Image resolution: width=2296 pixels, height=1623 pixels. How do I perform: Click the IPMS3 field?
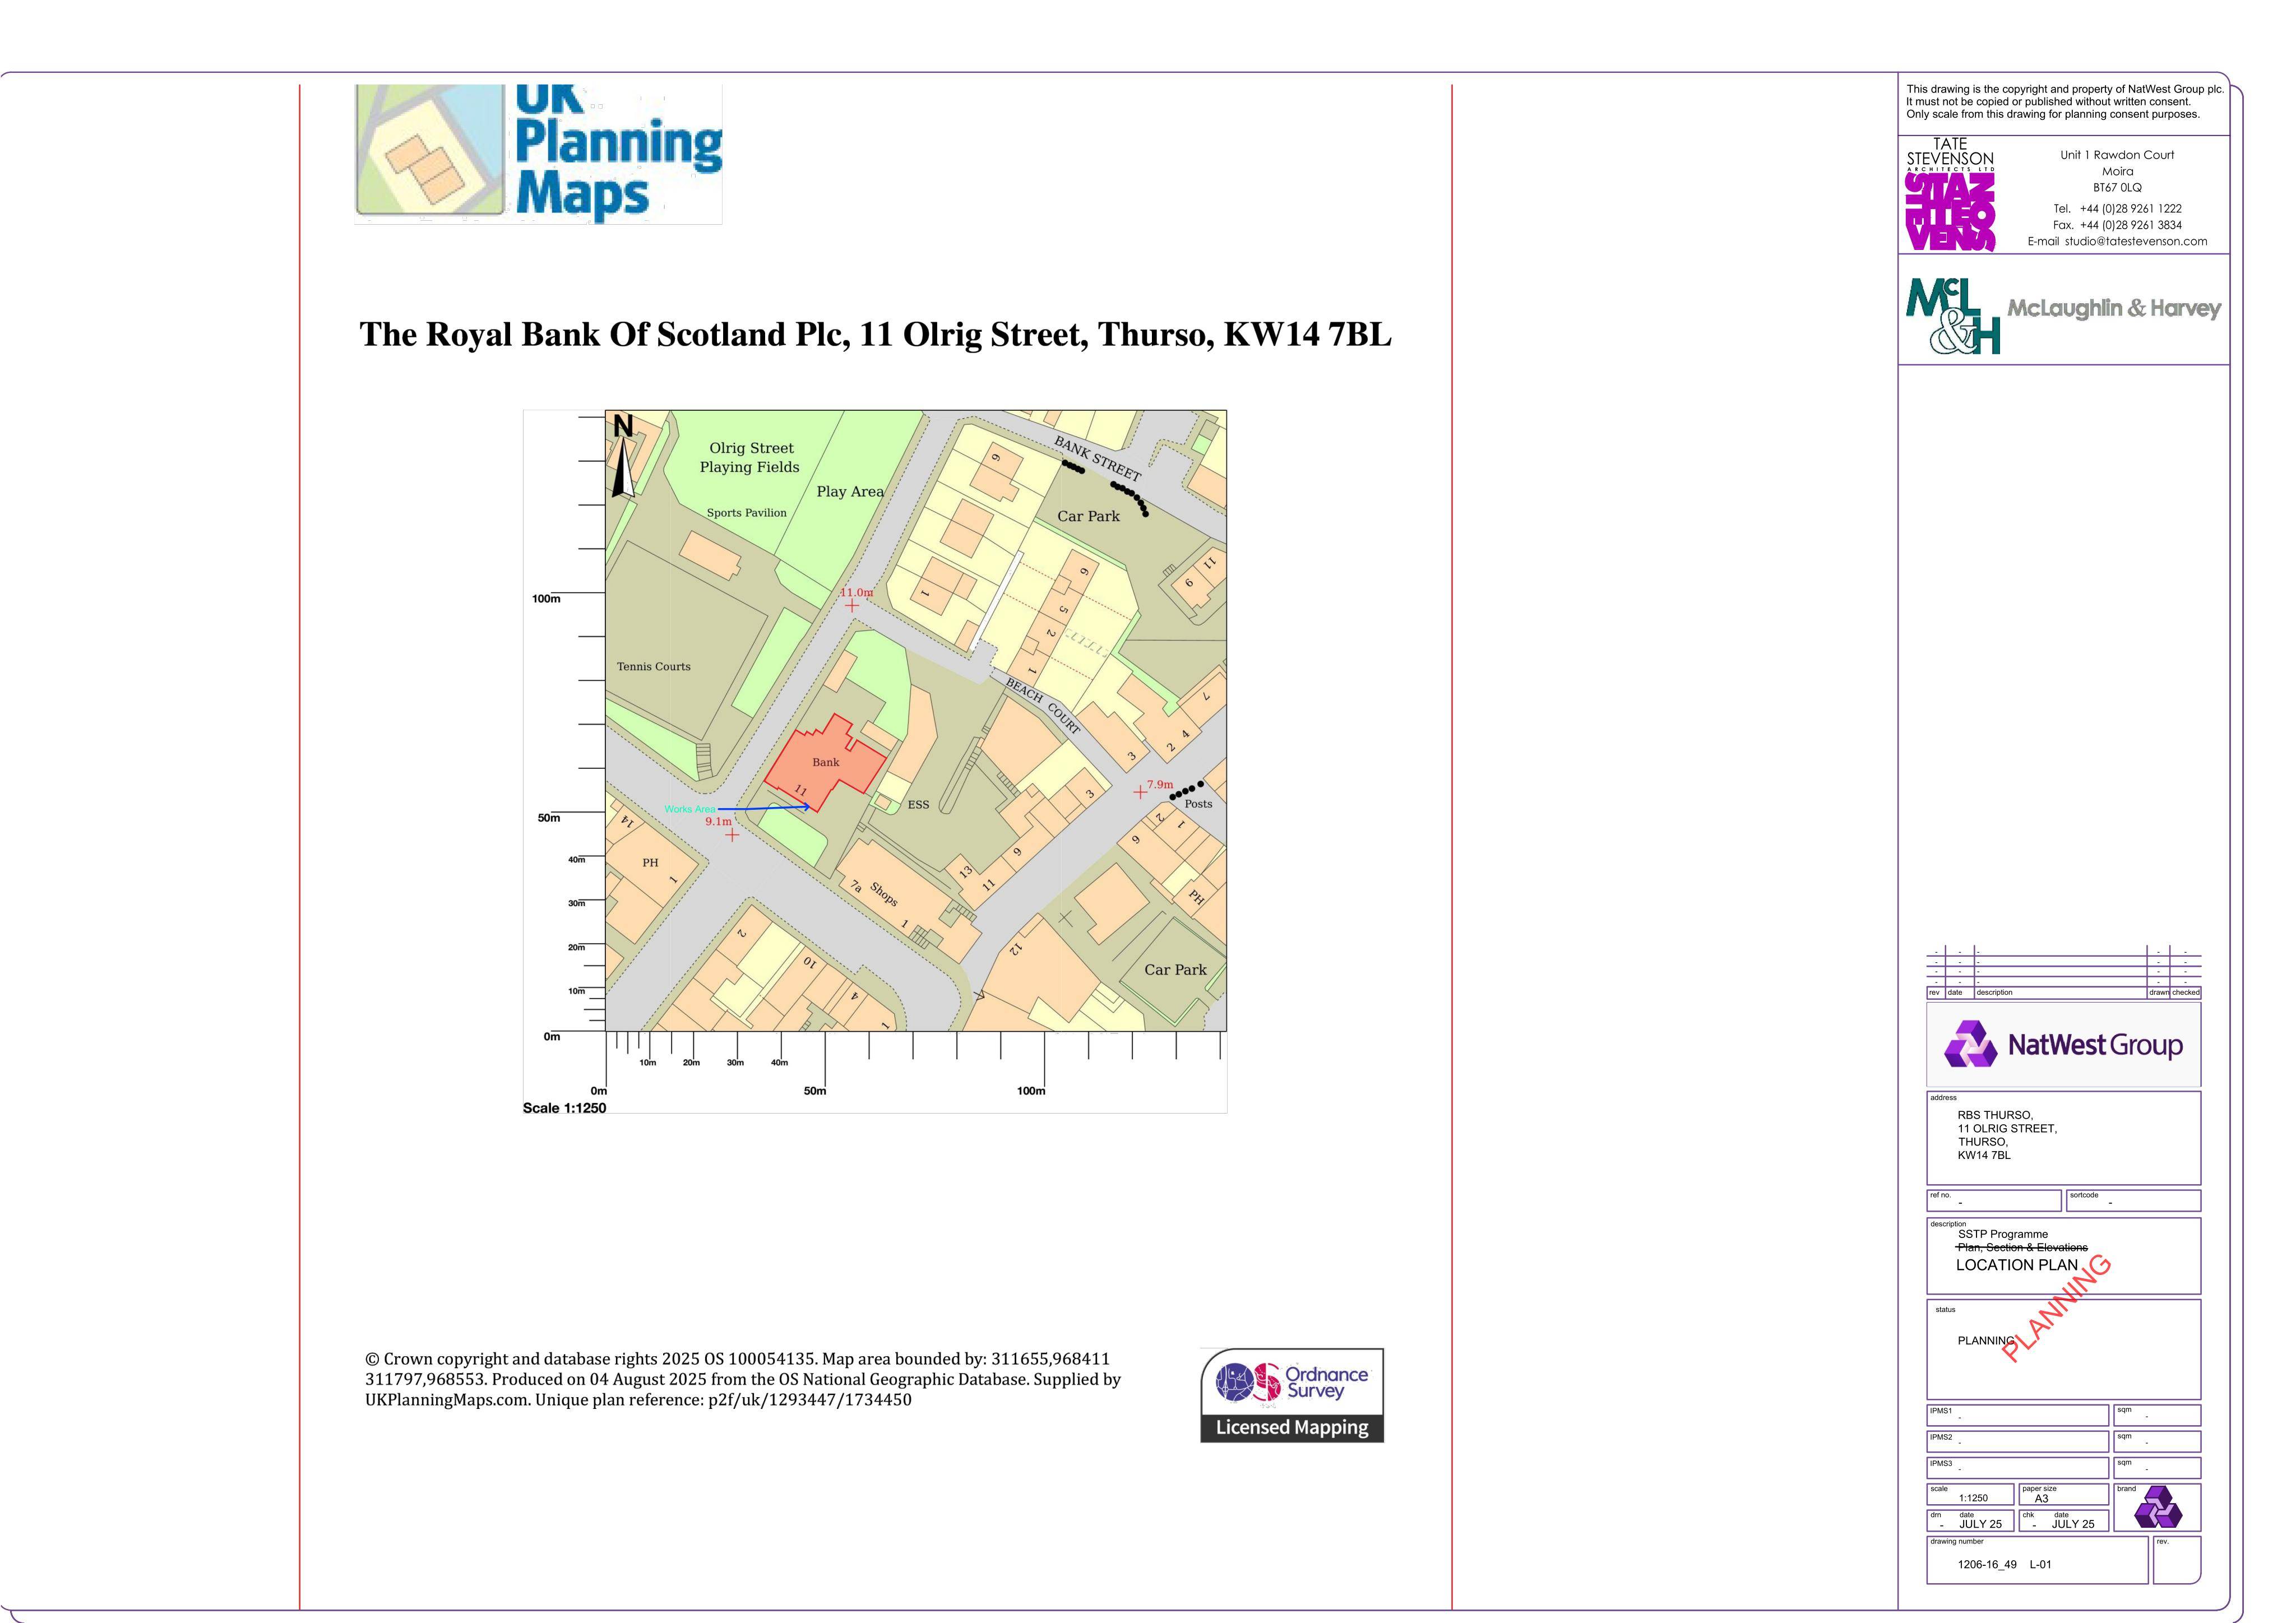[x=2017, y=1467]
